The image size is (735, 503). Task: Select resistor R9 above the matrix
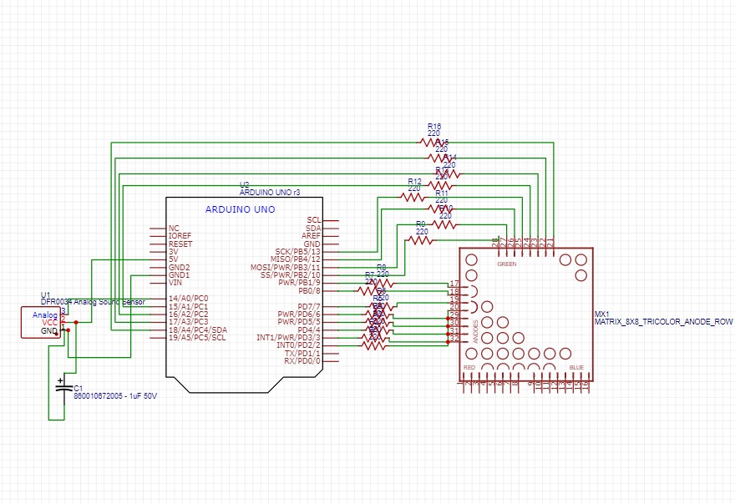421,239
